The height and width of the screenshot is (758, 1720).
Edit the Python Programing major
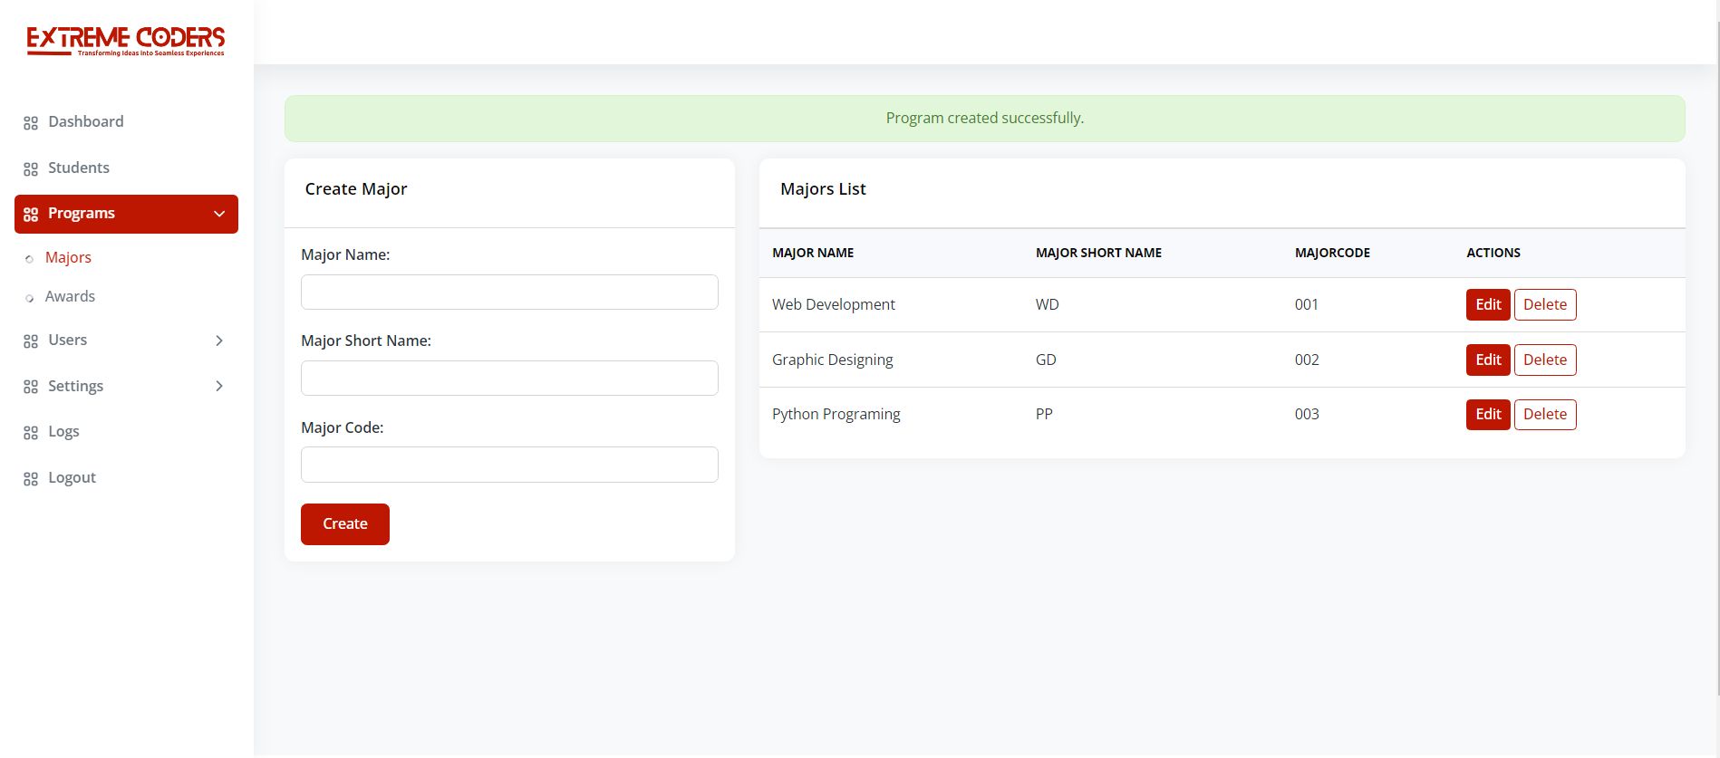point(1487,414)
